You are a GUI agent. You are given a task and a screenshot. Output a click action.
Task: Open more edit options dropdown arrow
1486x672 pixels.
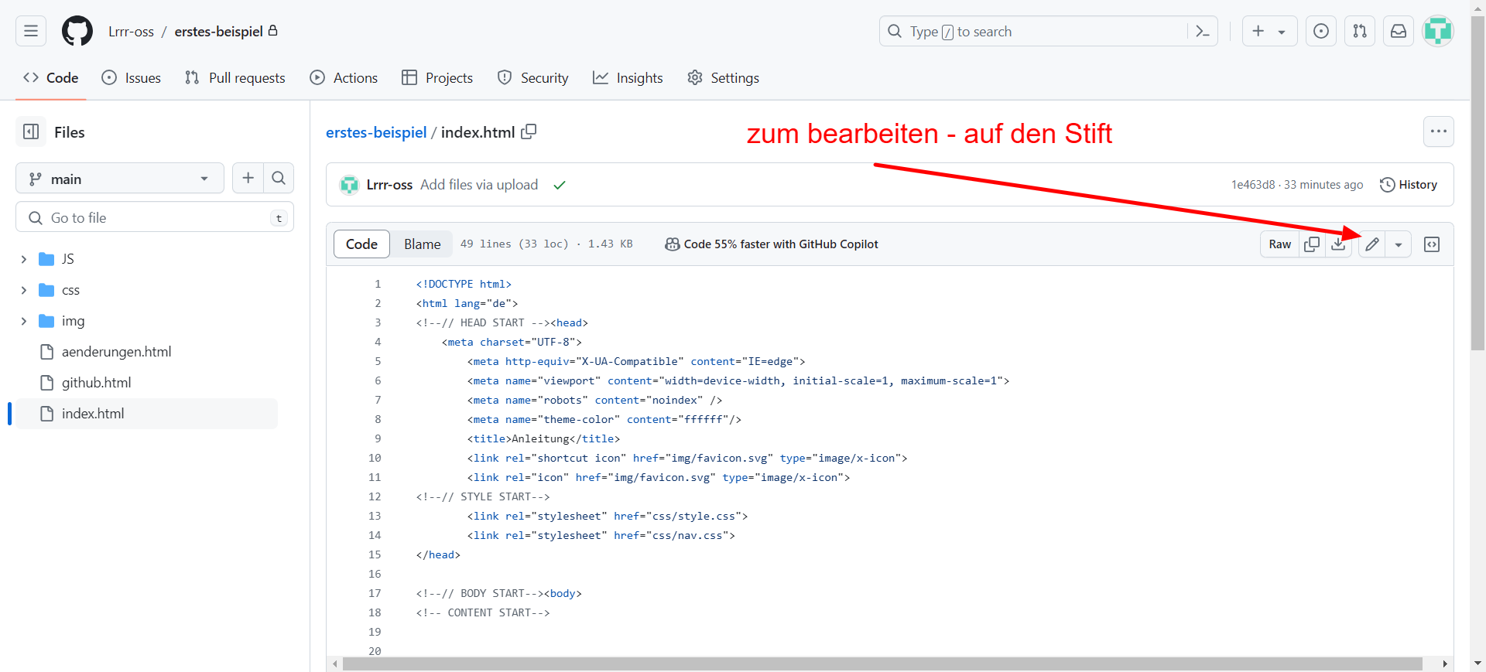(1399, 244)
